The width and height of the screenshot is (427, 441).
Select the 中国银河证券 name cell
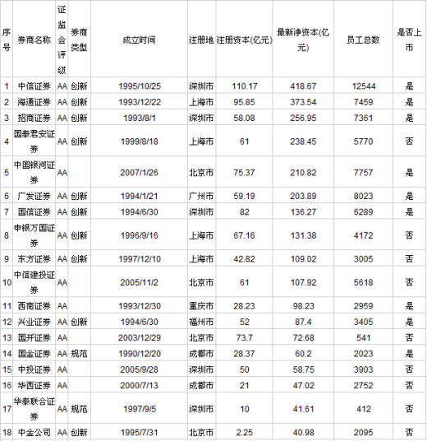coord(34,172)
